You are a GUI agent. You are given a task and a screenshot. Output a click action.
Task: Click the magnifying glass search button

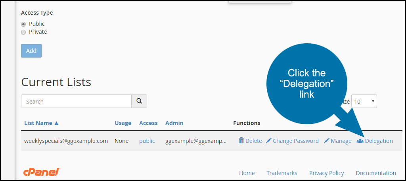139,101
